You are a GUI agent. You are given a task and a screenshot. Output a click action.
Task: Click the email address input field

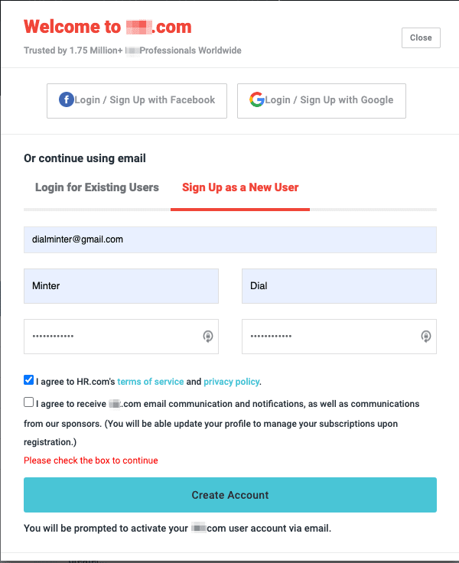coord(229,239)
